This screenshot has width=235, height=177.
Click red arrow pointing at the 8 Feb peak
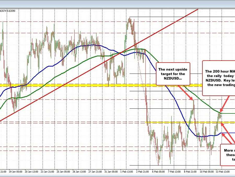pos(186,93)
